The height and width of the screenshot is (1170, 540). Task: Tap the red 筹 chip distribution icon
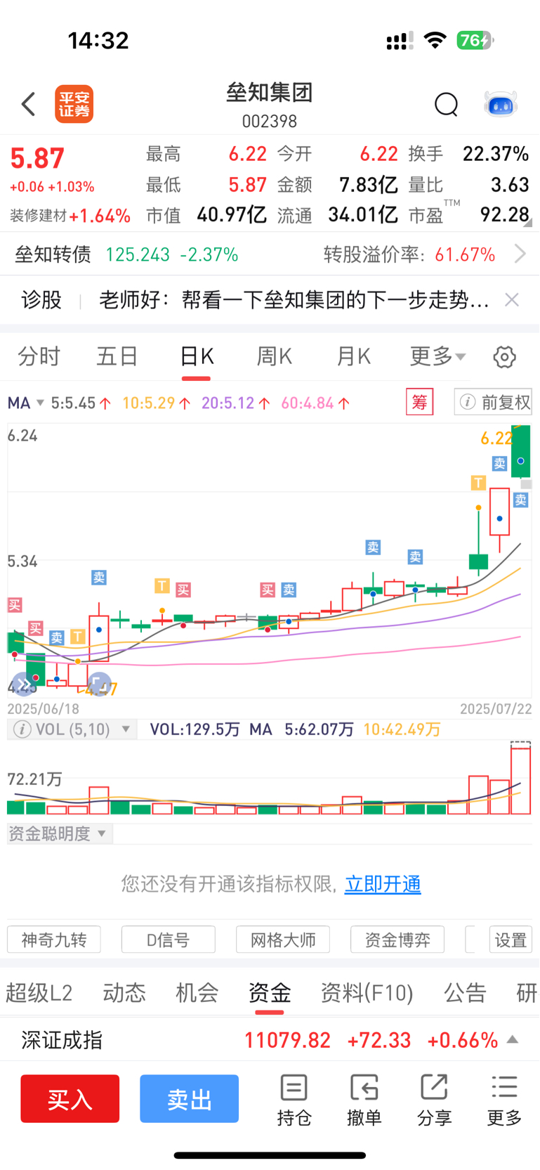point(420,402)
